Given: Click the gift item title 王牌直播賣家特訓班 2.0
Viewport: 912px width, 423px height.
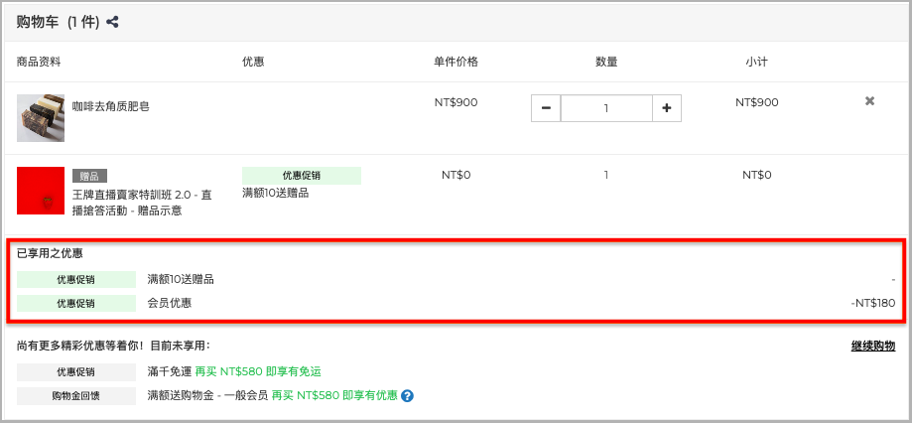Looking at the screenshot, I should click(142, 204).
